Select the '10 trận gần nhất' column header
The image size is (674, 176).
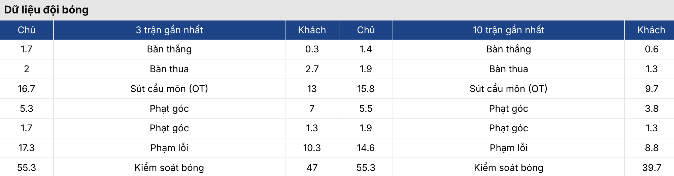pos(508,30)
